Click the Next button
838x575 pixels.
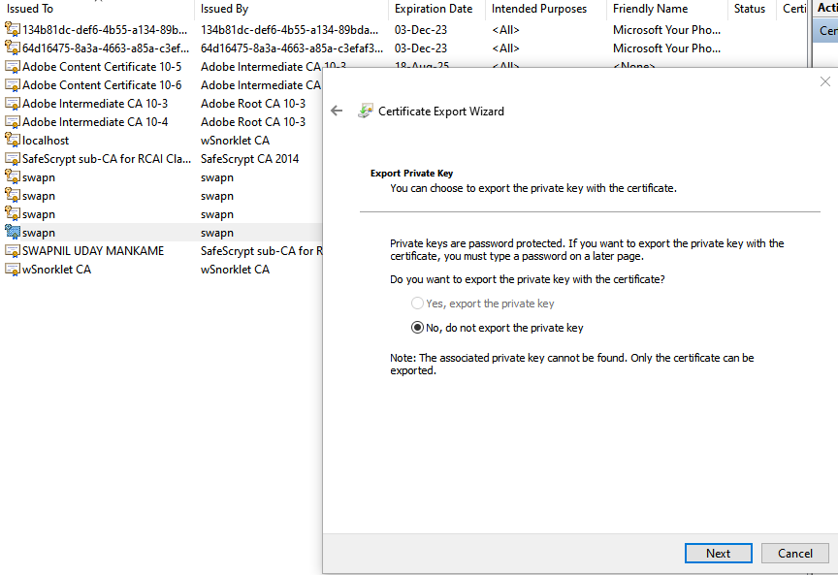[718, 553]
